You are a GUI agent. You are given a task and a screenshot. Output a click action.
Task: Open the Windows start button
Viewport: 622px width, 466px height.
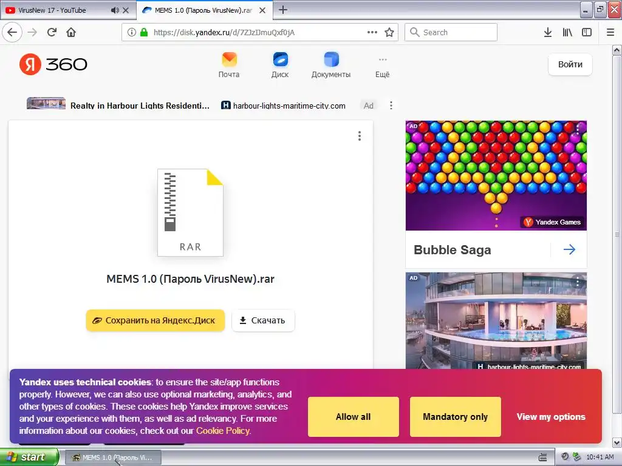pyautogui.click(x=29, y=458)
